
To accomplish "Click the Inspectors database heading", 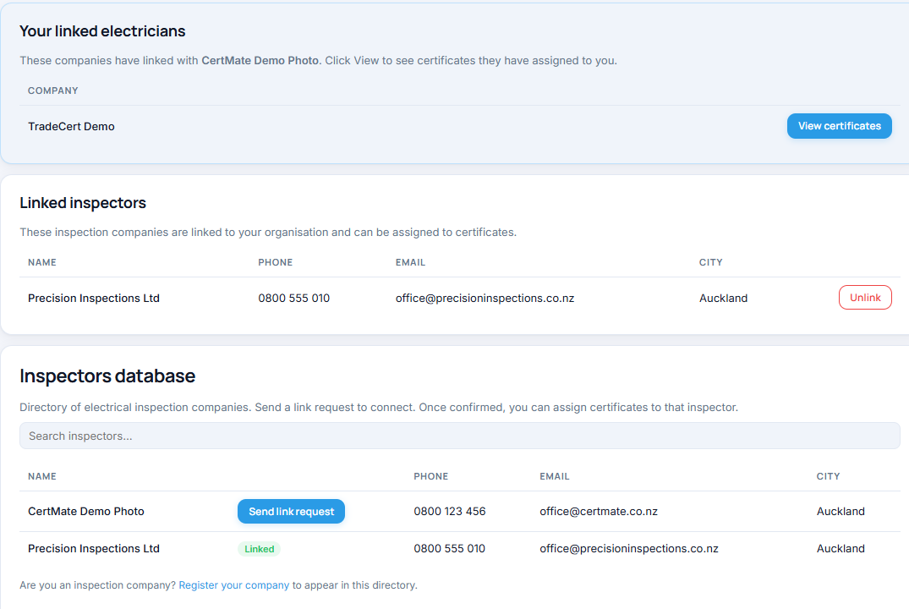I will (107, 376).
